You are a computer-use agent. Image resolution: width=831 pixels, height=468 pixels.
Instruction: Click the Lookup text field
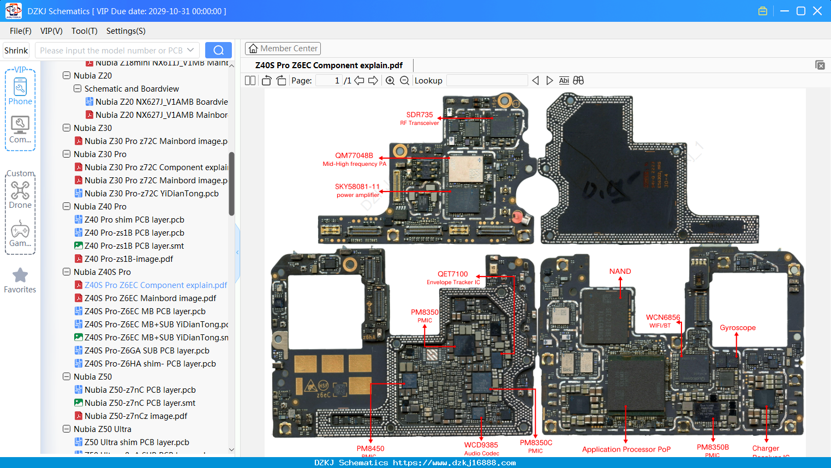[x=487, y=81]
